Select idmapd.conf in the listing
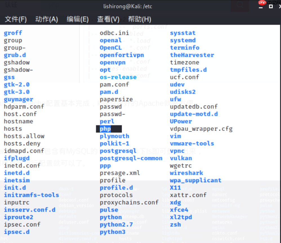 [24, 151]
